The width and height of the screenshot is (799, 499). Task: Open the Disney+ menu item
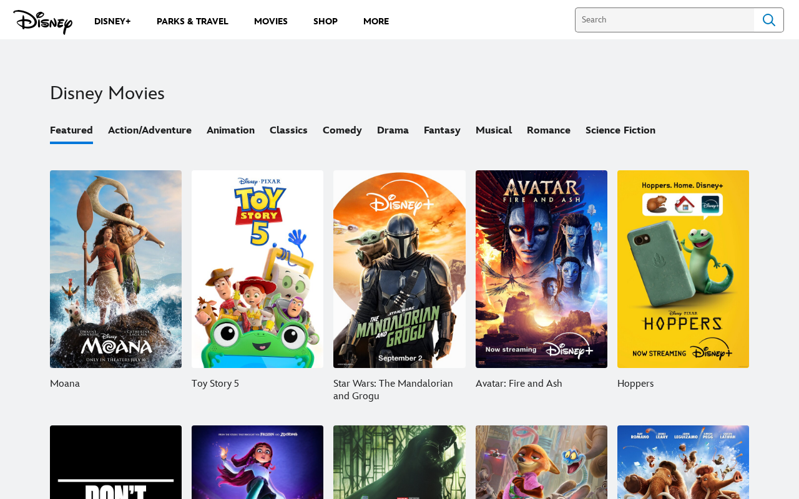[x=112, y=21]
